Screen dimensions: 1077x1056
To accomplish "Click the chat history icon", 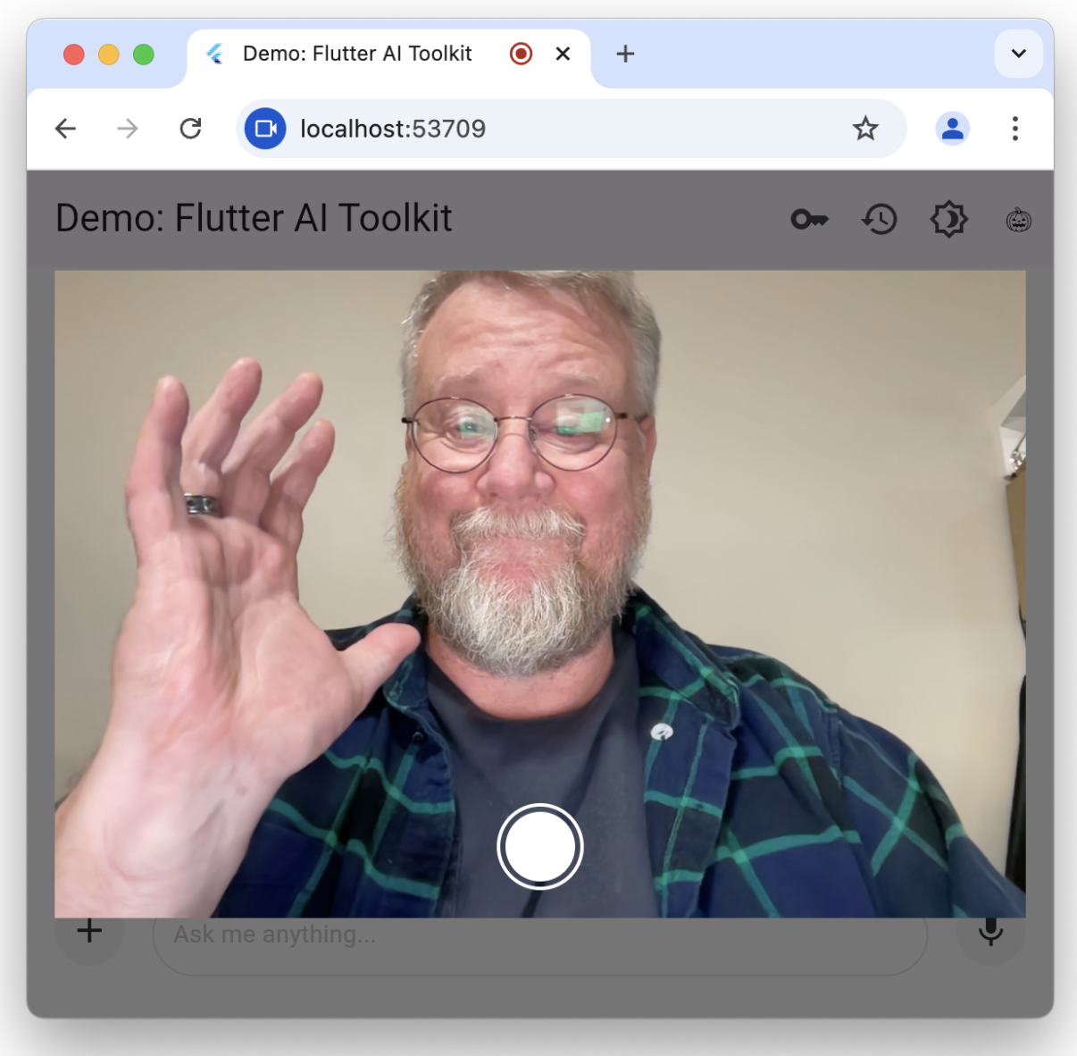I will (x=879, y=219).
